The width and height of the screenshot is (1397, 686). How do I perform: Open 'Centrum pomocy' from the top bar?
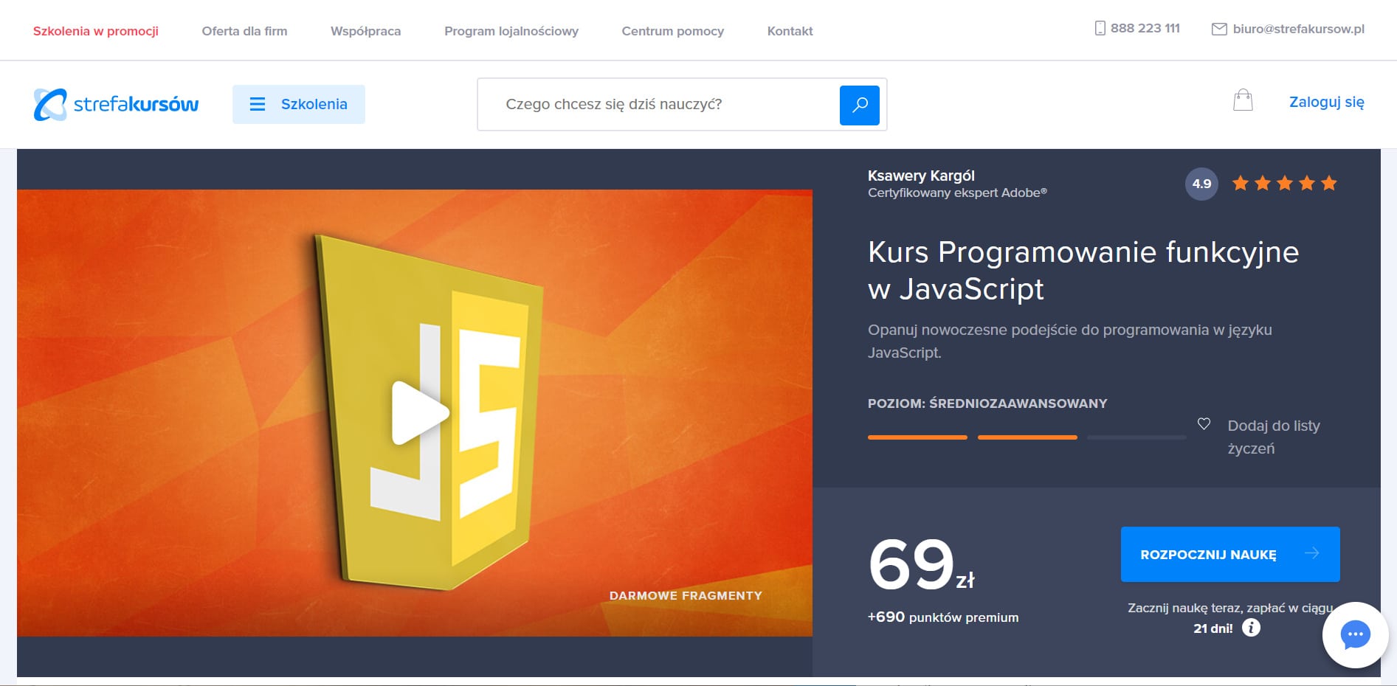(672, 31)
